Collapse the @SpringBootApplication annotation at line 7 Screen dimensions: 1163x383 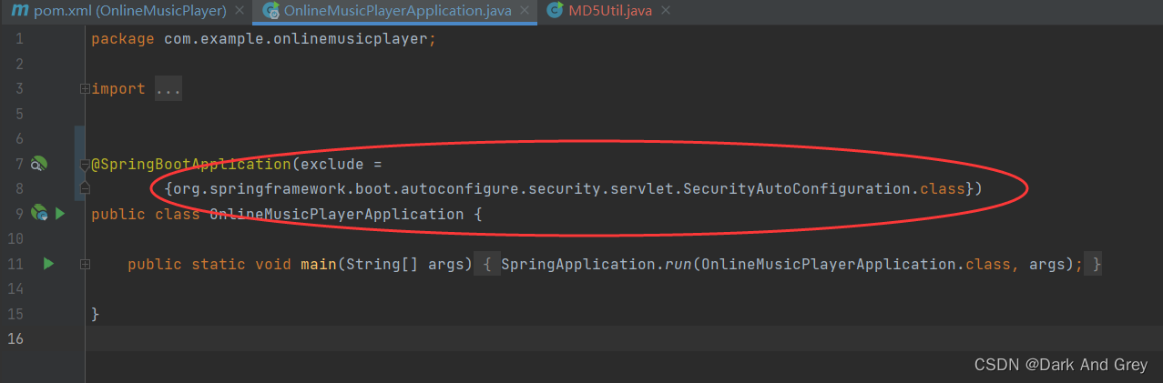pos(85,165)
